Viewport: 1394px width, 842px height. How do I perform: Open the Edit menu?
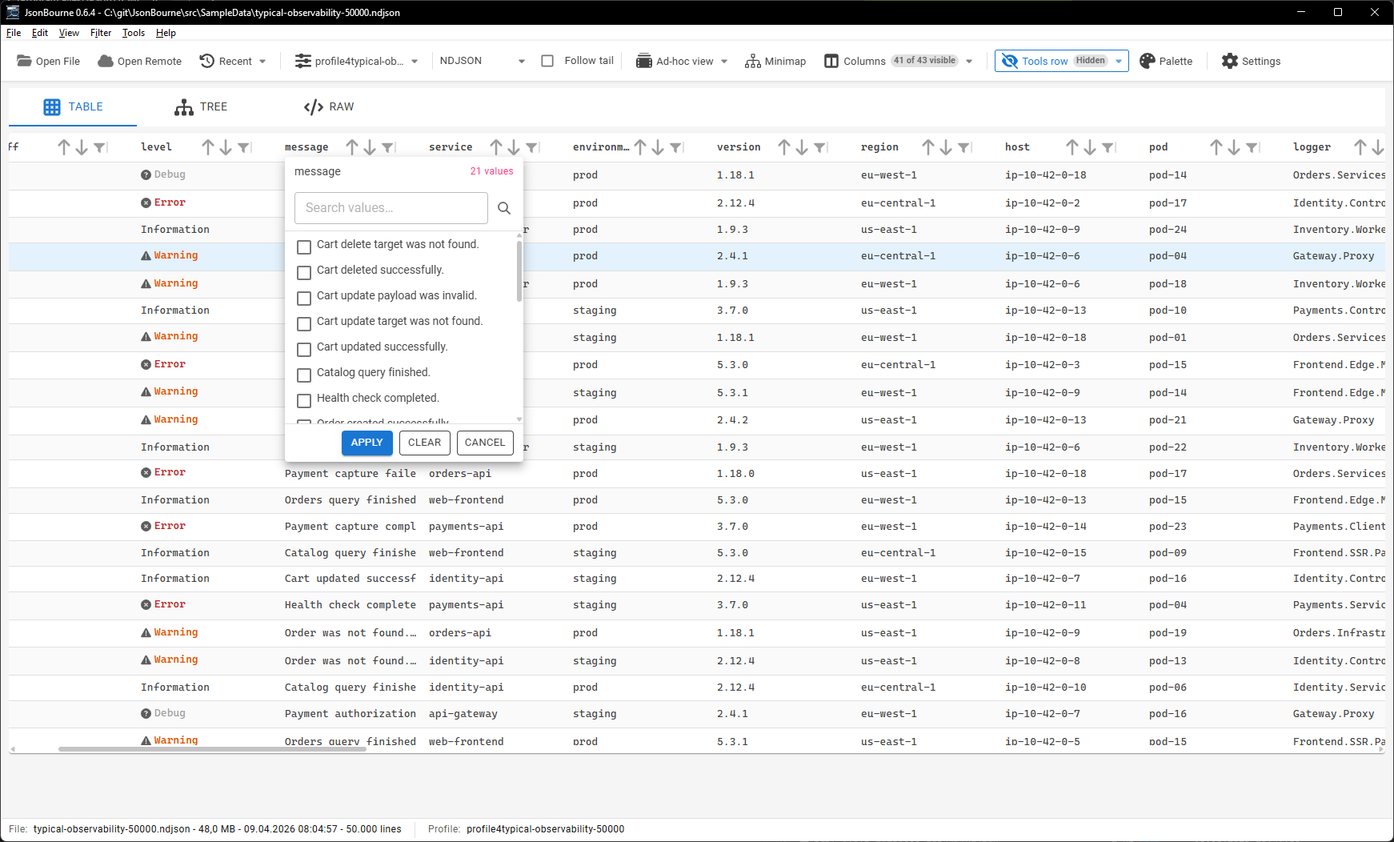click(x=40, y=33)
